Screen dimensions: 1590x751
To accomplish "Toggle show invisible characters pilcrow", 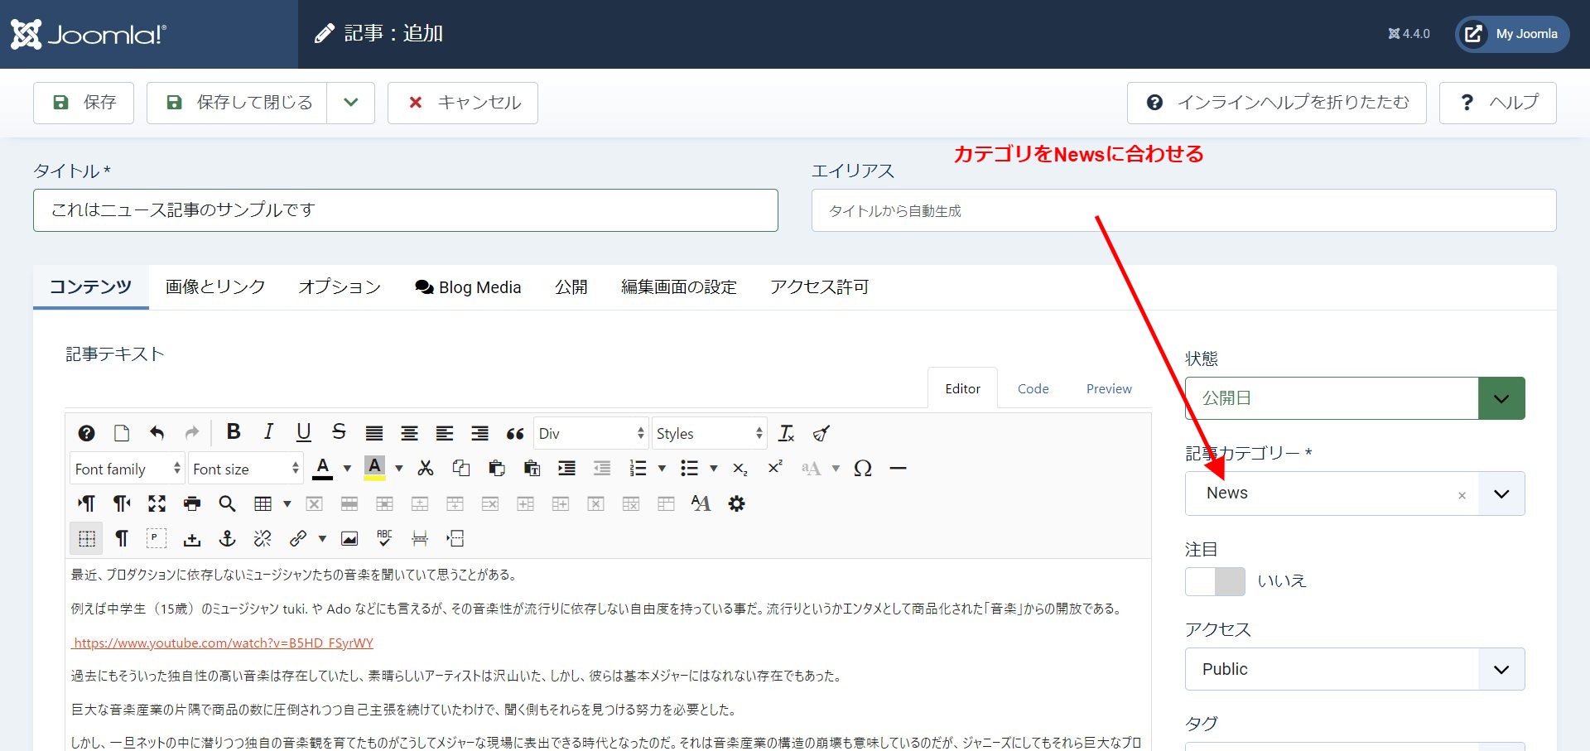I will [x=122, y=539].
